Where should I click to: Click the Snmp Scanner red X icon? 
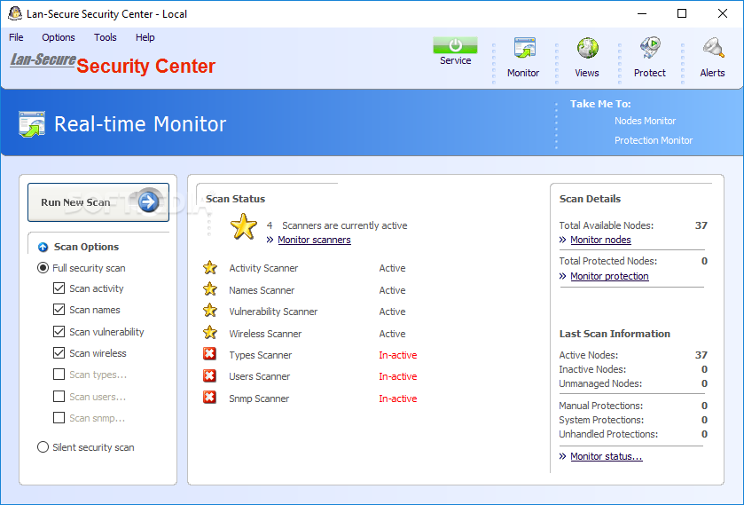pos(210,397)
